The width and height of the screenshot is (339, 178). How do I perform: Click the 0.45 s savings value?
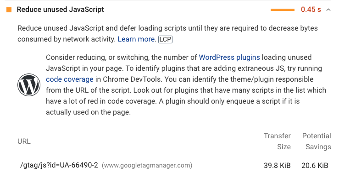pos(311,10)
